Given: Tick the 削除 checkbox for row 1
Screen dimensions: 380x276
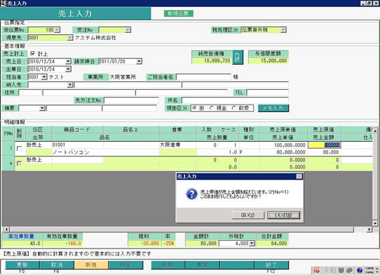Looking at the screenshot, I should tap(19, 149).
